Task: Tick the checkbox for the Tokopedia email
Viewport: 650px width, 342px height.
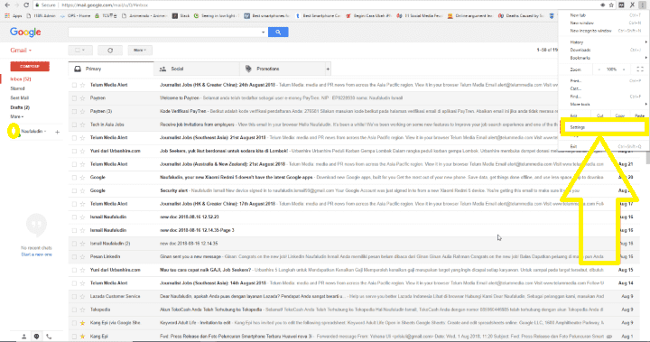Action: point(74,310)
